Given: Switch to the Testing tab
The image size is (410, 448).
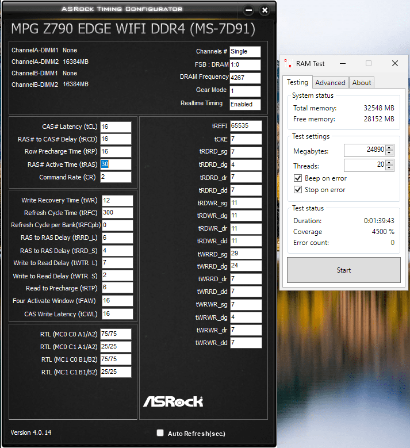Looking at the screenshot, I should coord(297,82).
